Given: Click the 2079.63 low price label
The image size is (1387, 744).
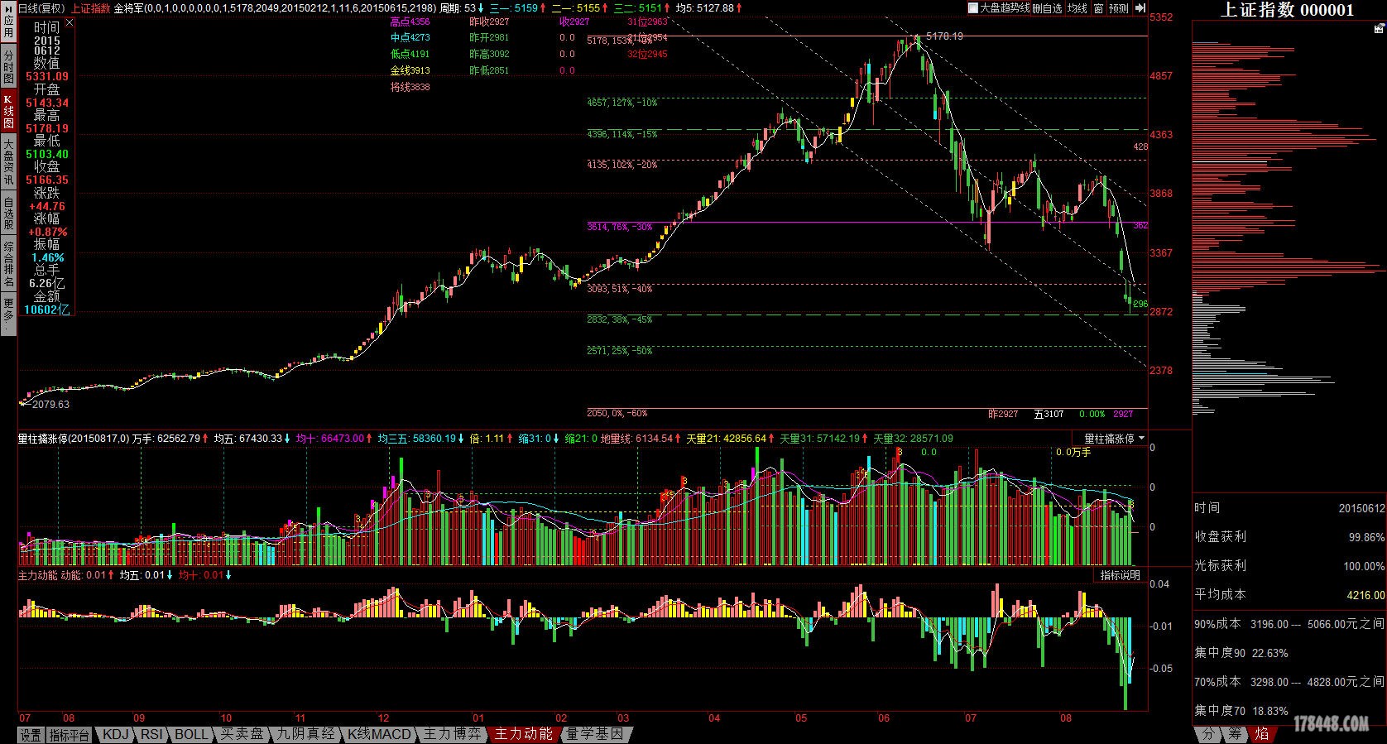Looking at the screenshot, I should point(50,405).
